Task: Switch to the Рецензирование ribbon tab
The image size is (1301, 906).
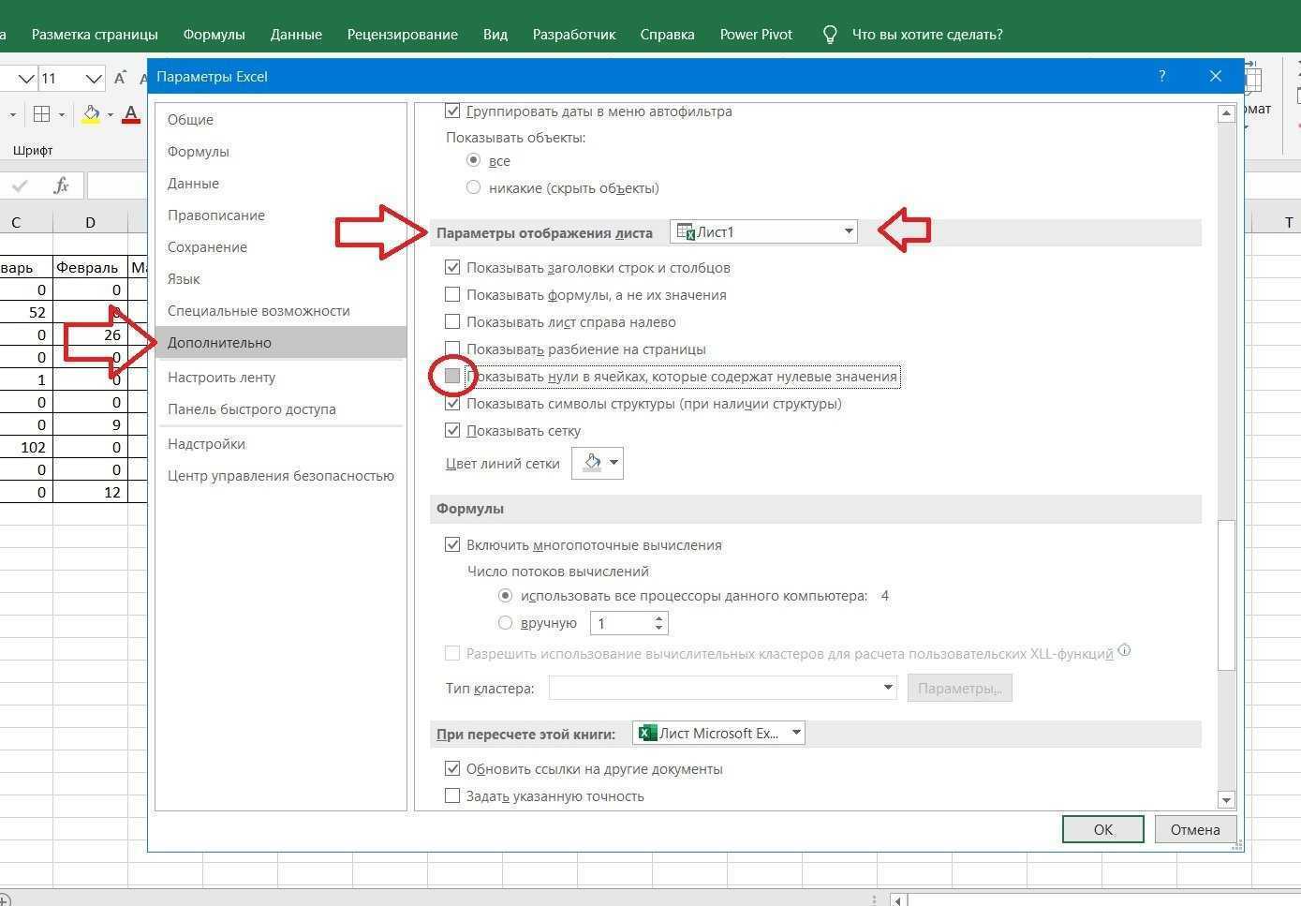Action: pyautogui.click(x=401, y=34)
